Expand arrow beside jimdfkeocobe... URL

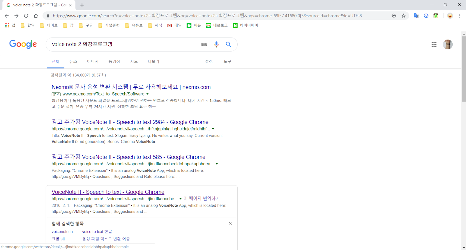[181, 199]
